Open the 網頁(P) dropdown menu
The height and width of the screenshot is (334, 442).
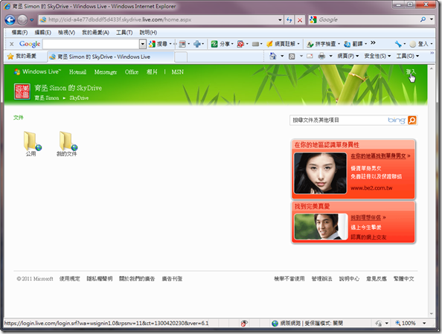point(348,56)
